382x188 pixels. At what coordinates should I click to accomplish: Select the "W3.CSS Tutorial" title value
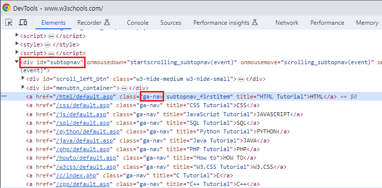pyautogui.click(x=223, y=167)
